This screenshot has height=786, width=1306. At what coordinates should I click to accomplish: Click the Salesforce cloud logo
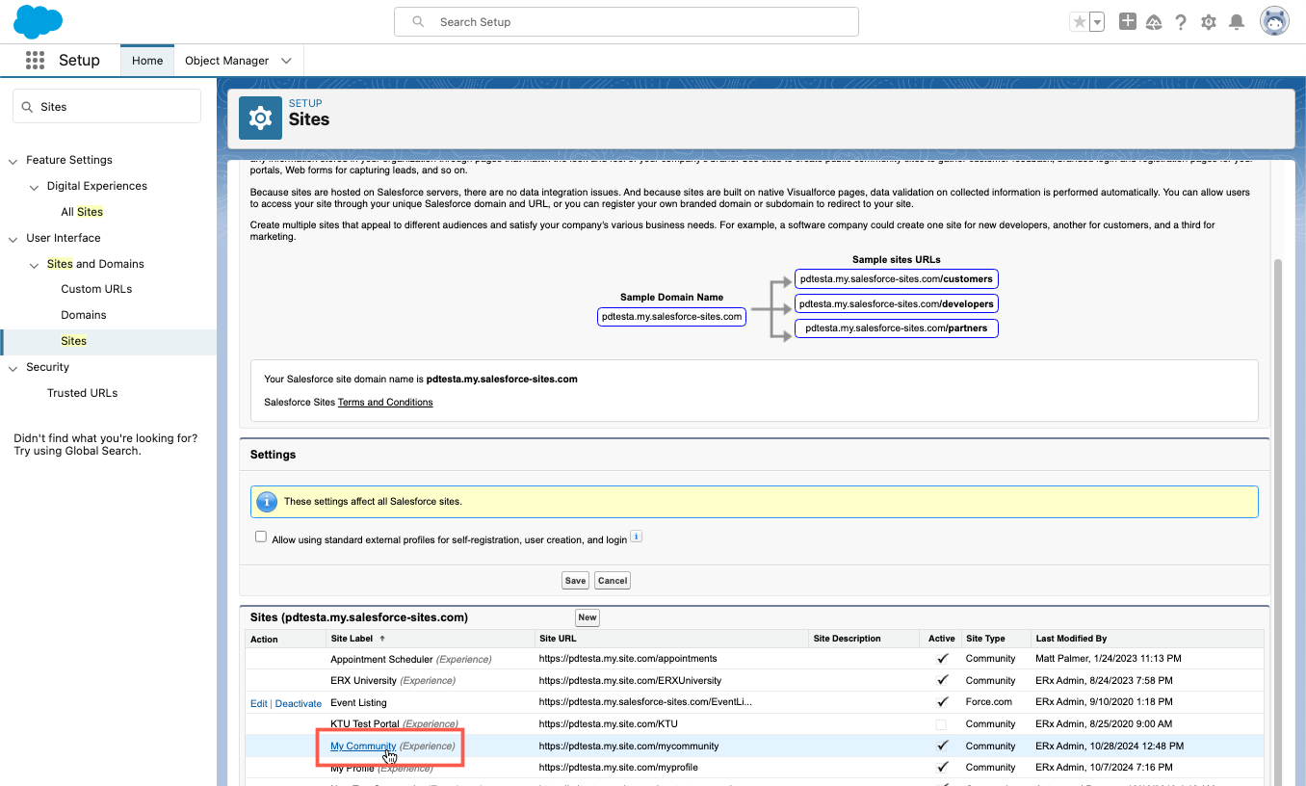click(39, 21)
